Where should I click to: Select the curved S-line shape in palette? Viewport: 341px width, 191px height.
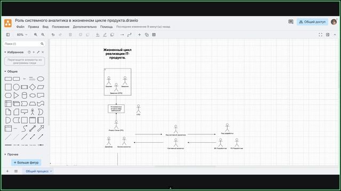(25, 128)
